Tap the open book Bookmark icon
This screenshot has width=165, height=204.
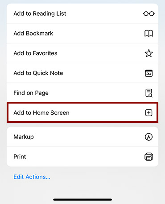[x=148, y=33]
